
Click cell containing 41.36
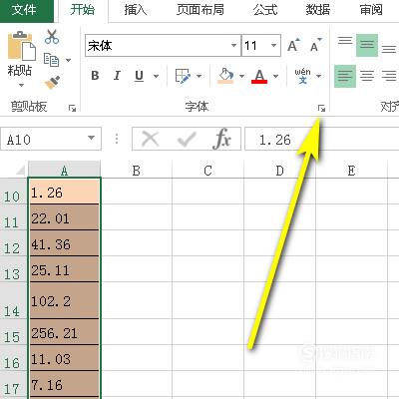(65, 243)
